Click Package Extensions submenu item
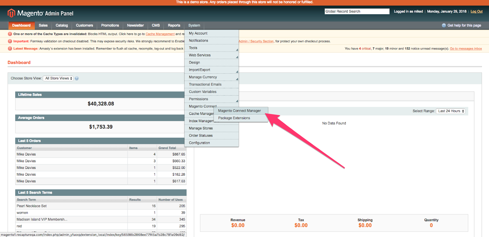Viewport: 489px width, 237px height. (x=241, y=118)
